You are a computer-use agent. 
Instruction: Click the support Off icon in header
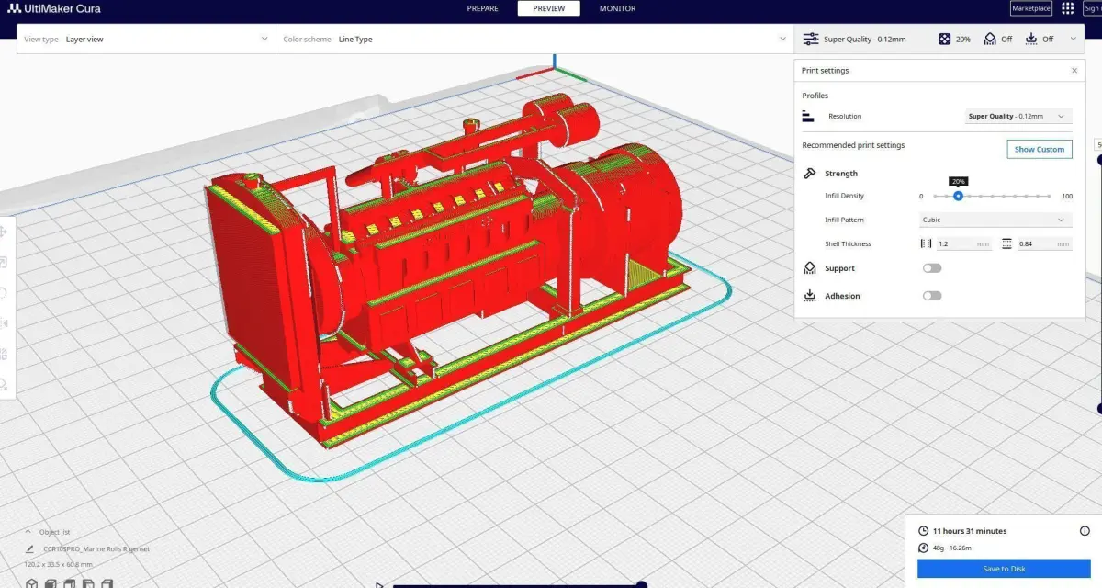(990, 39)
